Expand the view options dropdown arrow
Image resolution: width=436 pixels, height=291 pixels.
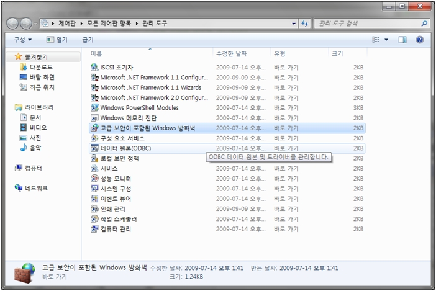[386, 40]
